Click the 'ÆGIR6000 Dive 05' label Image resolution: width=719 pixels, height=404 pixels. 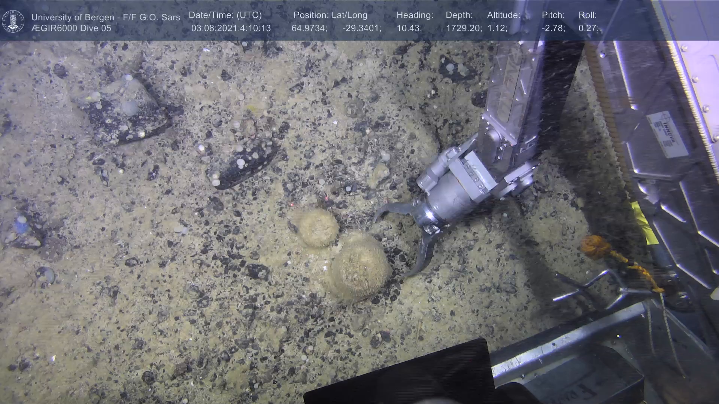click(71, 28)
